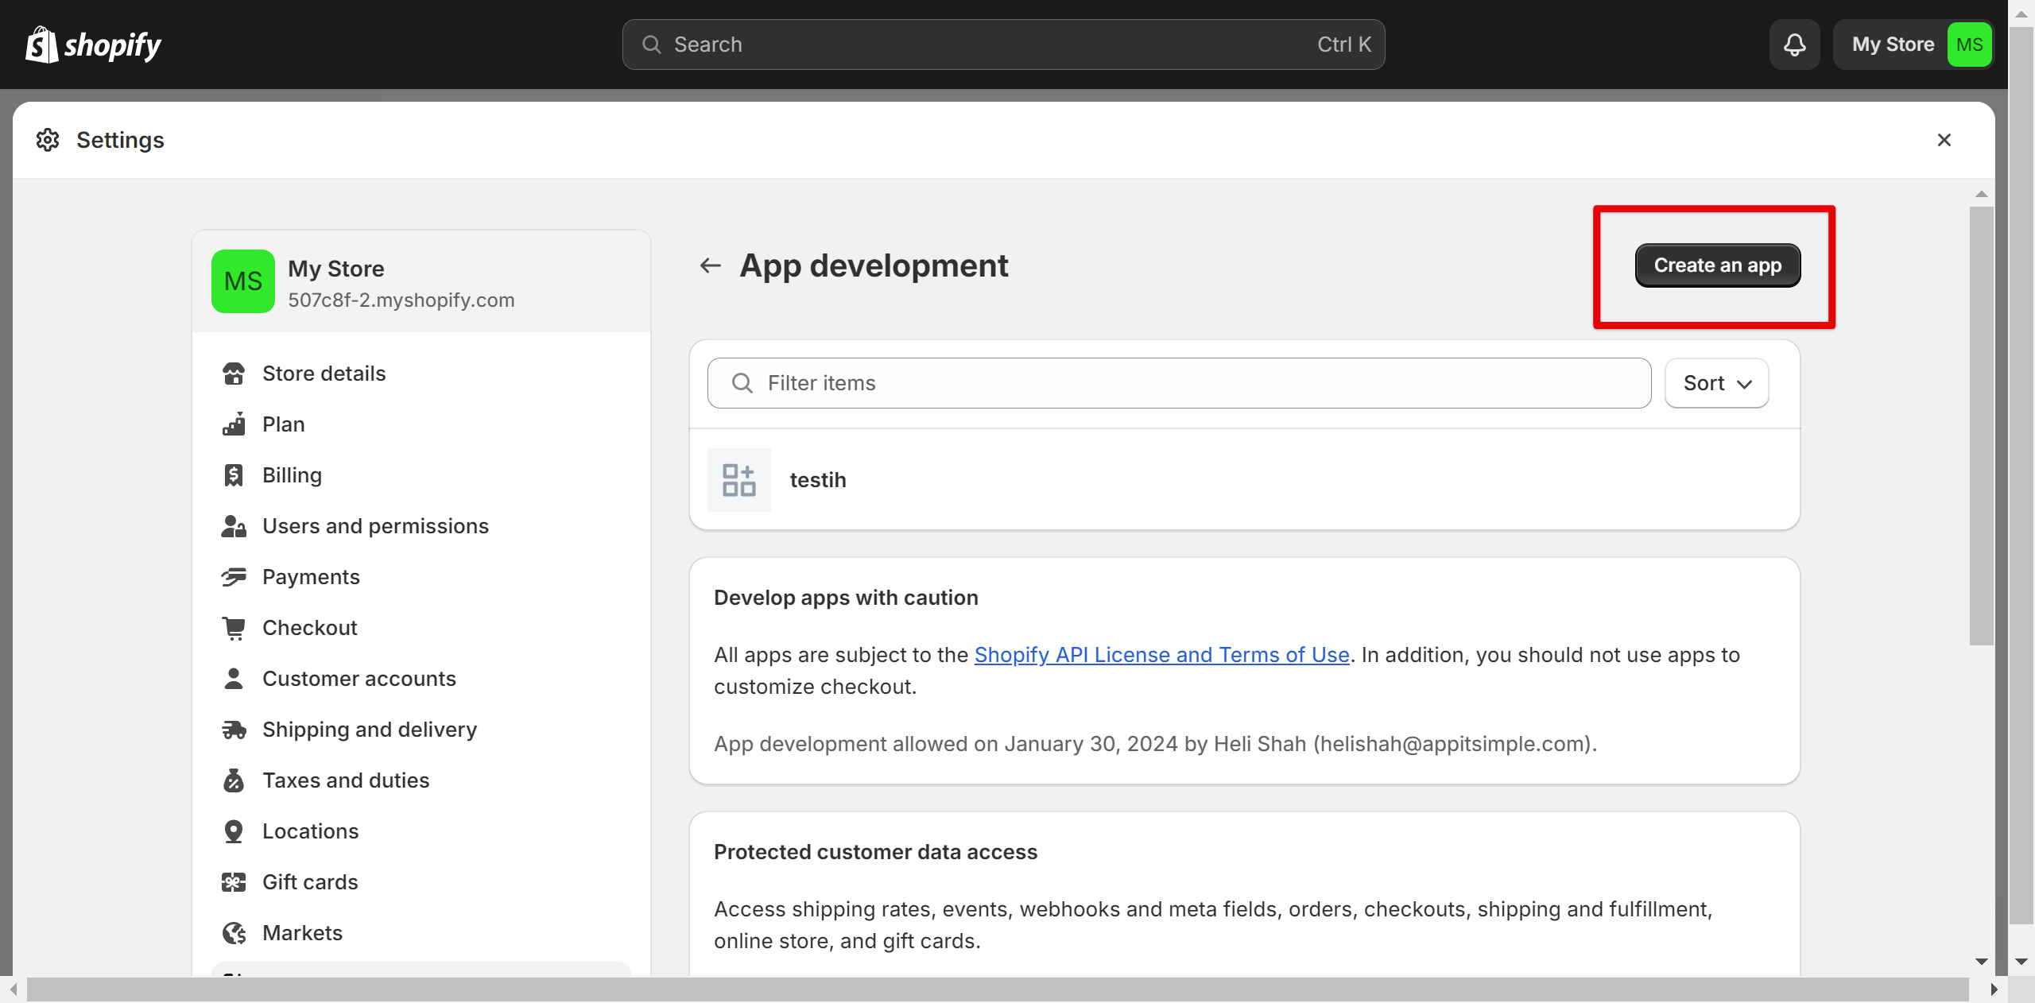The height and width of the screenshot is (1003, 2035).
Task: Click the App development heading
Action: [x=874, y=265]
